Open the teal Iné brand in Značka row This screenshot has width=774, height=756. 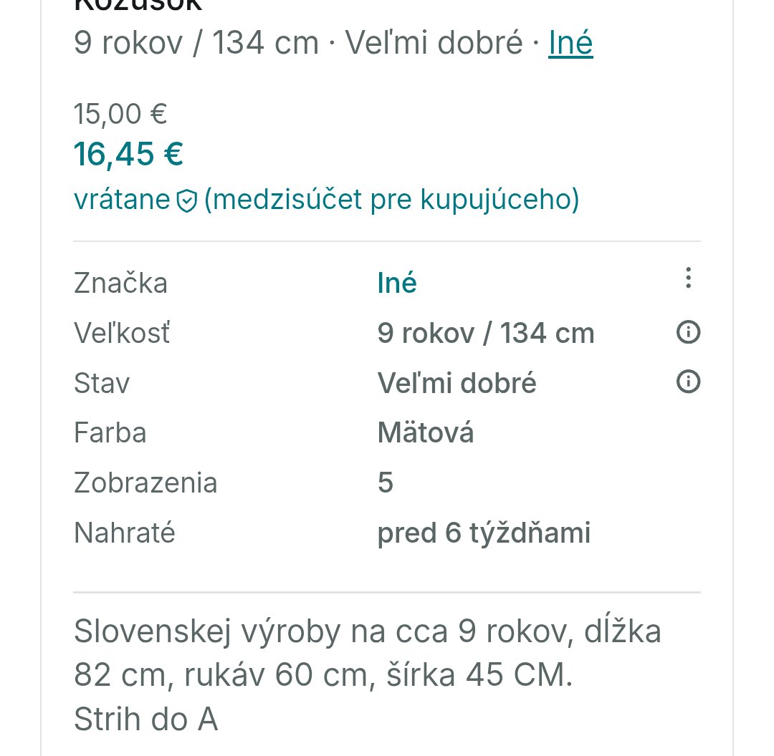[x=397, y=283]
